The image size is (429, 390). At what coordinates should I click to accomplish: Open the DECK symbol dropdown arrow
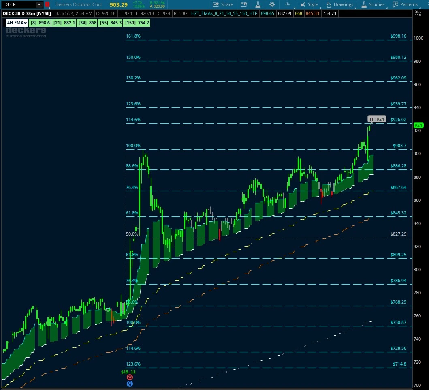[39, 4]
